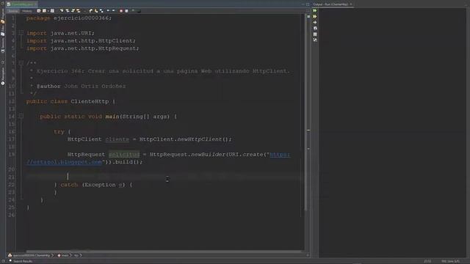Click the 'main' method name
Screen dimensions: 470x264
tap(112, 117)
